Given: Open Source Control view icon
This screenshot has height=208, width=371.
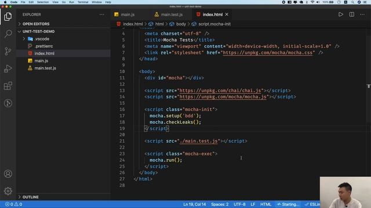Looking at the screenshot, I should [x=8, y=51].
